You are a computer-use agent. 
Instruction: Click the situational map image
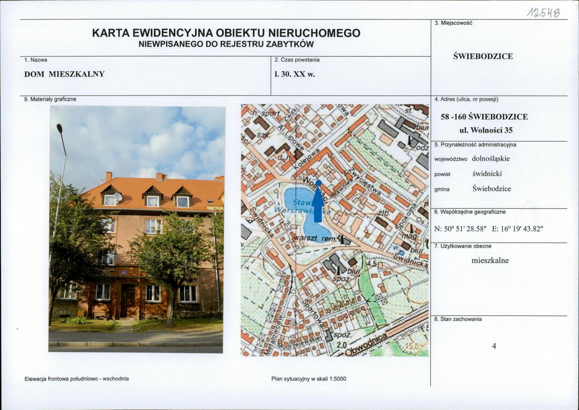click(334, 230)
